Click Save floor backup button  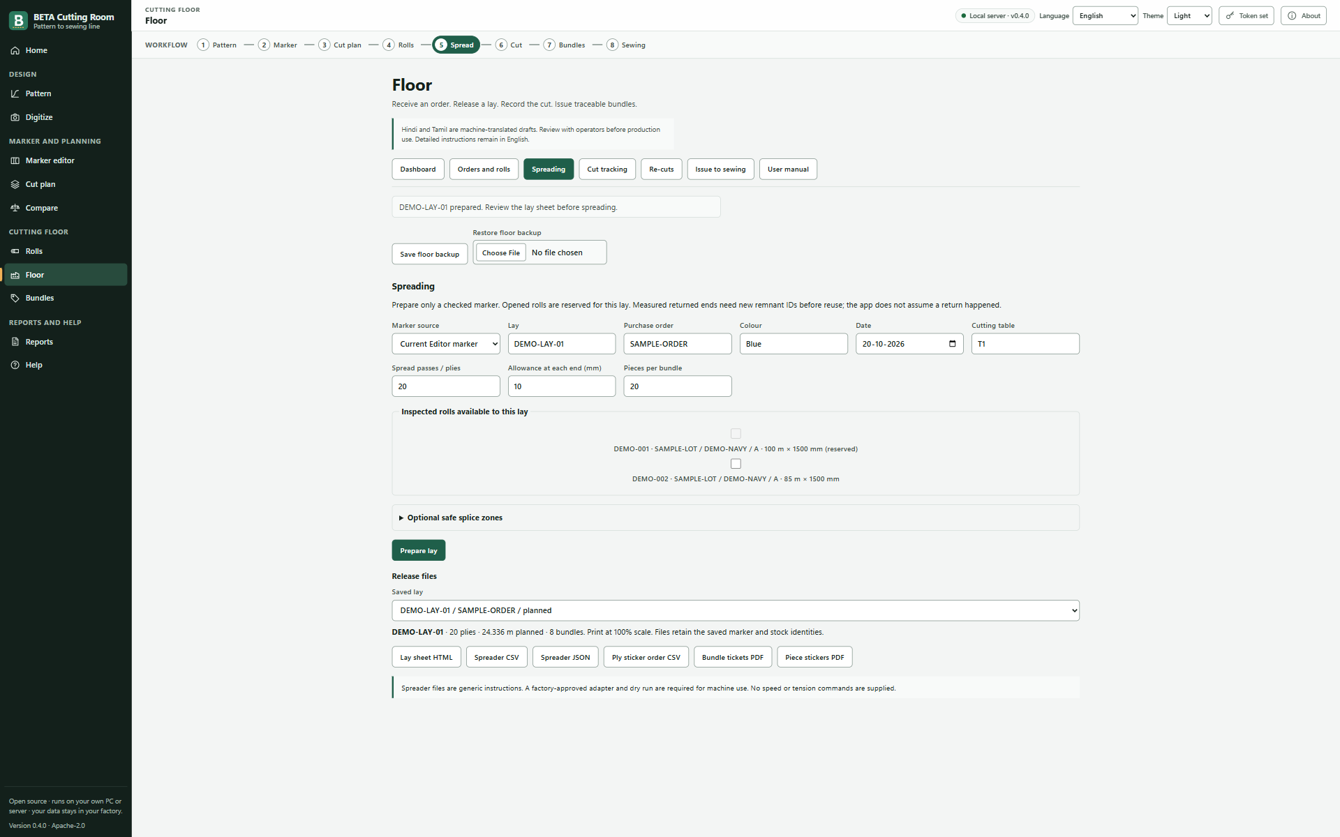click(x=430, y=254)
